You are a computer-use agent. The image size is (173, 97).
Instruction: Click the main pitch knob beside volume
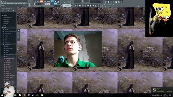[x=31, y=4]
